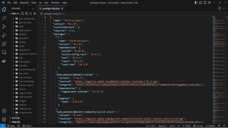Open the Selection menu
228x128 pixels.
tap(24, 2)
